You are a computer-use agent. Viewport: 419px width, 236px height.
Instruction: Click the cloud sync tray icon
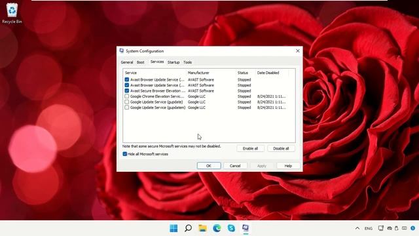pyautogui.click(x=390, y=228)
